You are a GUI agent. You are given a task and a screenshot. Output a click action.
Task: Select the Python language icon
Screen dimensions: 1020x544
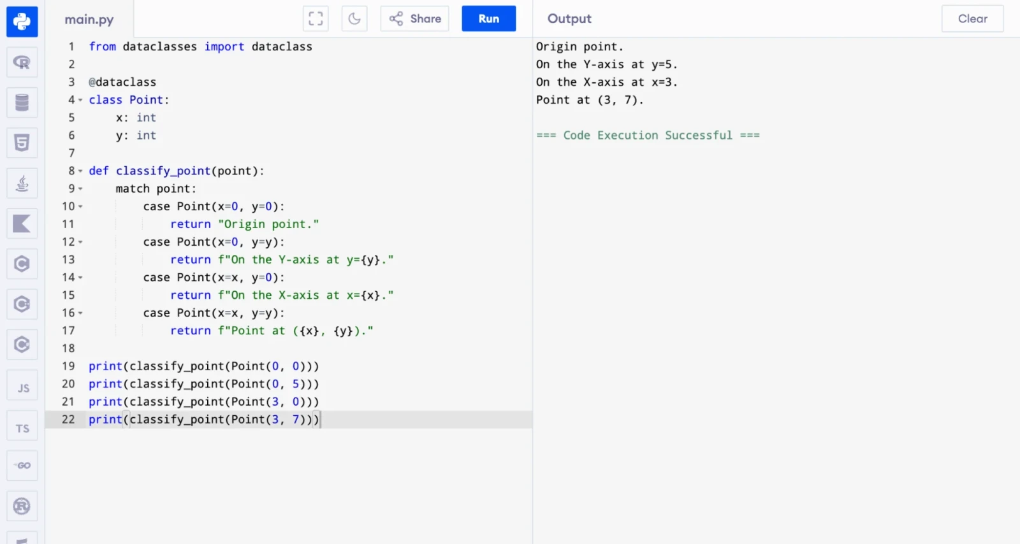[x=22, y=22]
